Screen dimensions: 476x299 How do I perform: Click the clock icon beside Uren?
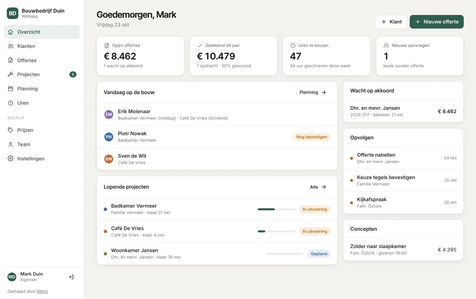[x=11, y=103]
